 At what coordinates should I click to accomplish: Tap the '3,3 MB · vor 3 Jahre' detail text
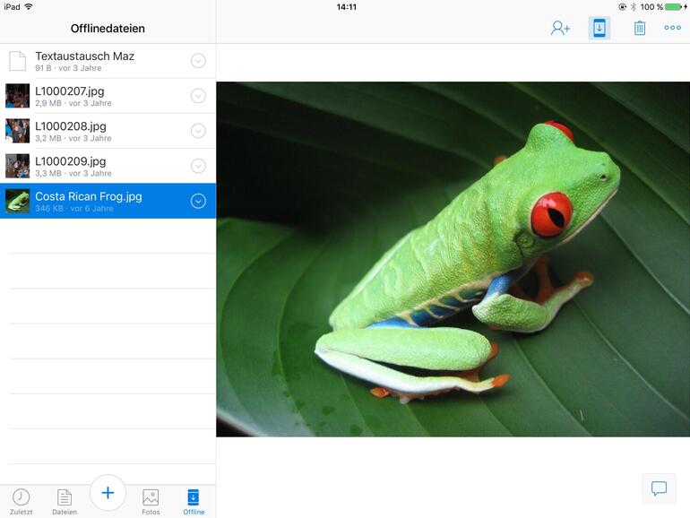73,173
